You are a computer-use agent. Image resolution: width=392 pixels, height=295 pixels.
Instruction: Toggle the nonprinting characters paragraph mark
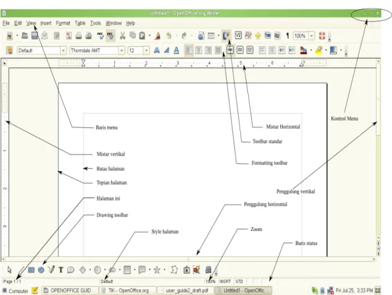point(287,36)
